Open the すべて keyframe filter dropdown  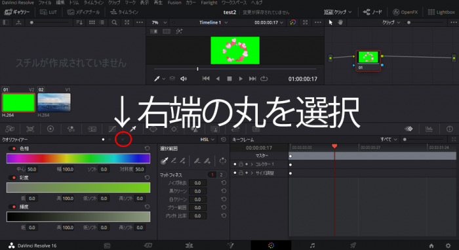click(x=389, y=140)
